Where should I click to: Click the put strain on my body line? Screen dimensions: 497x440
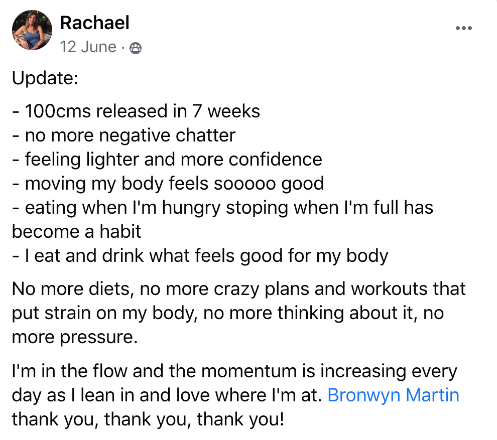pos(227,313)
